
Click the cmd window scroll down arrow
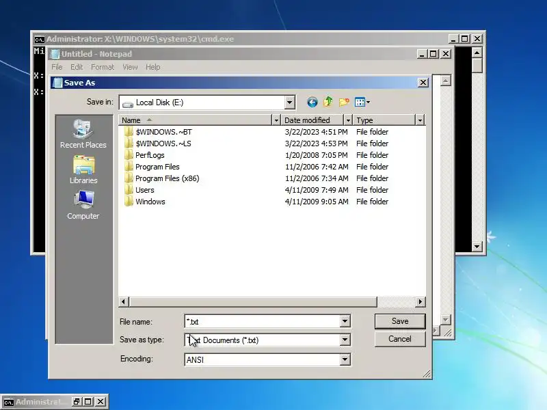click(477, 247)
